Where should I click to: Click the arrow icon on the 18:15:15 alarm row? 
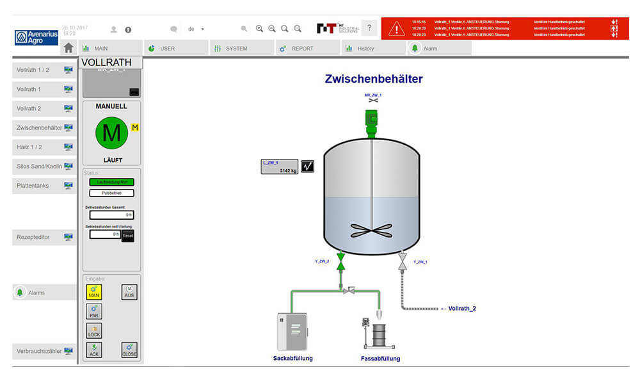pyautogui.click(x=614, y=22)
